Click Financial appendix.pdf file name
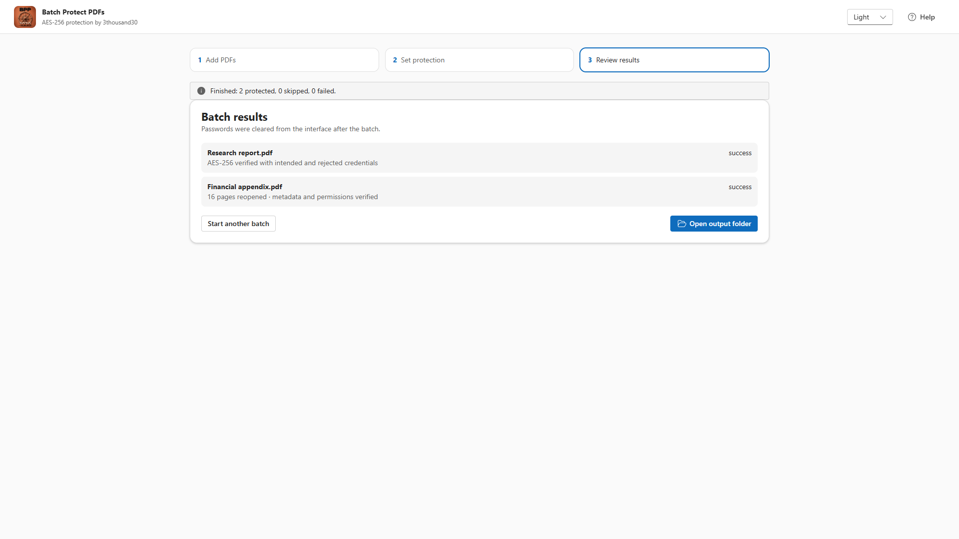Image resolution: width=959 pixels, height=539 pixels. (245, 187)
